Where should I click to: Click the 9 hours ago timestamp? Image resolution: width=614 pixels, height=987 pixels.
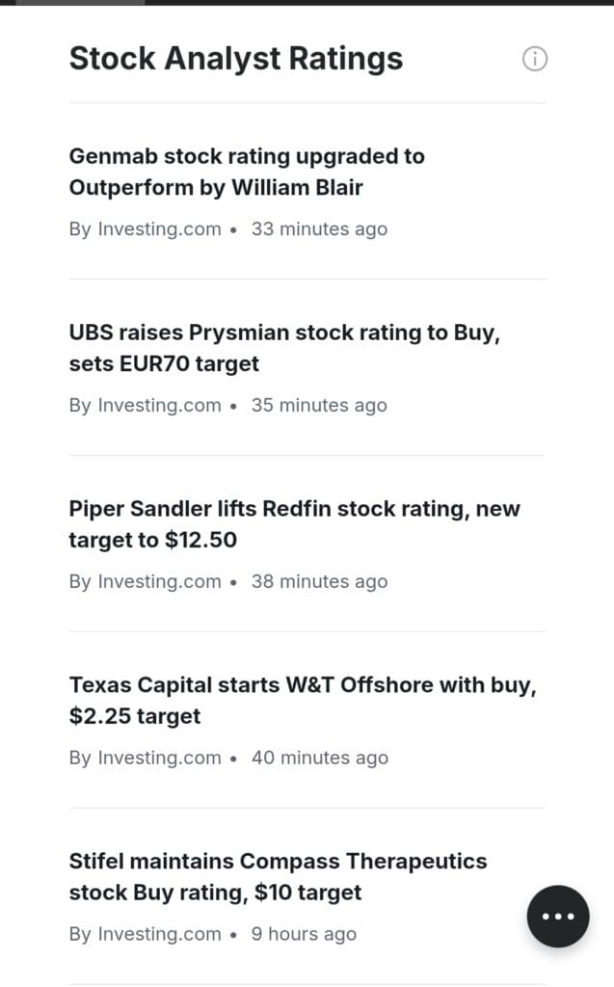tap(304, 935)
